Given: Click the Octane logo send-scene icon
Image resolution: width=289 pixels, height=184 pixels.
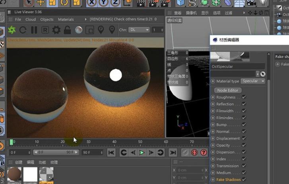Looking at the screenshot, I should pos(12,30).
